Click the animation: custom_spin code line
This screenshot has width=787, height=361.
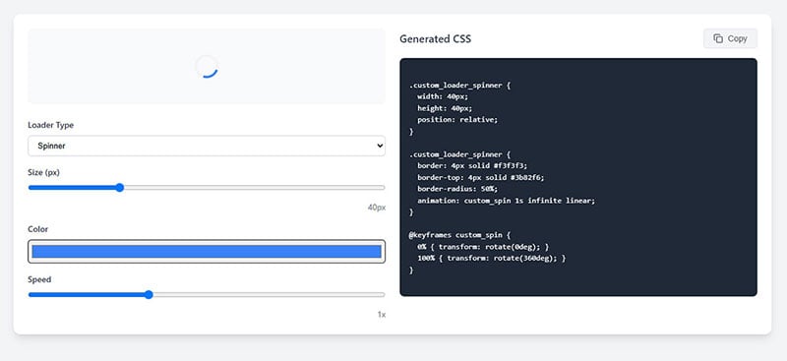[506, 201]
